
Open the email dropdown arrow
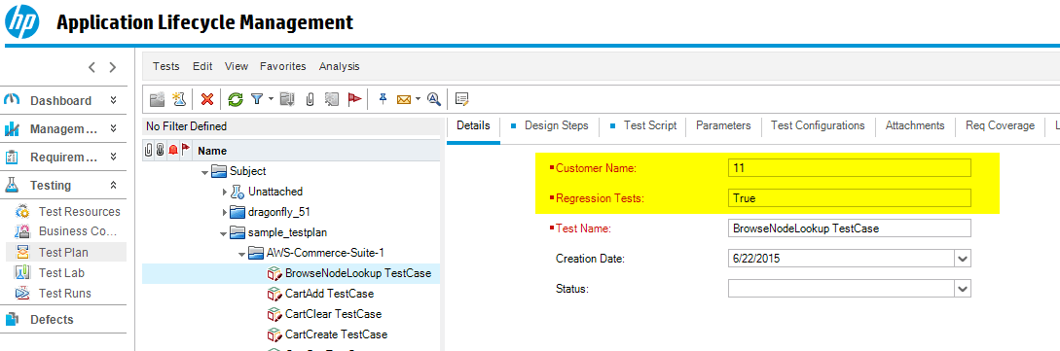pyautogui.click(x=418, y=99)
